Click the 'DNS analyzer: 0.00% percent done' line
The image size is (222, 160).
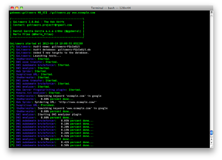tap(42, 118)
